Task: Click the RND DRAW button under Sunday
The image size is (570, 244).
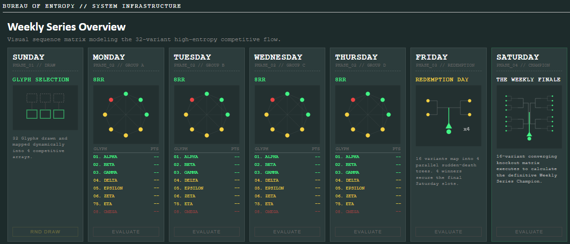Action: (x=45, y=232)
